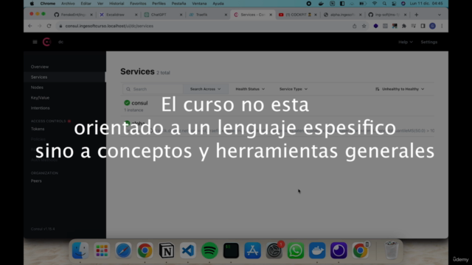Viewport: 472px width, 265px height.
Task: Click the dc datacenter label
Action: [x=60, y=42]
